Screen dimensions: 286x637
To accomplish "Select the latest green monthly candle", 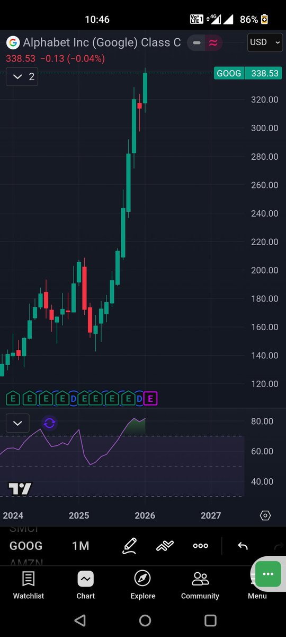I will click(x=145, y=88).
